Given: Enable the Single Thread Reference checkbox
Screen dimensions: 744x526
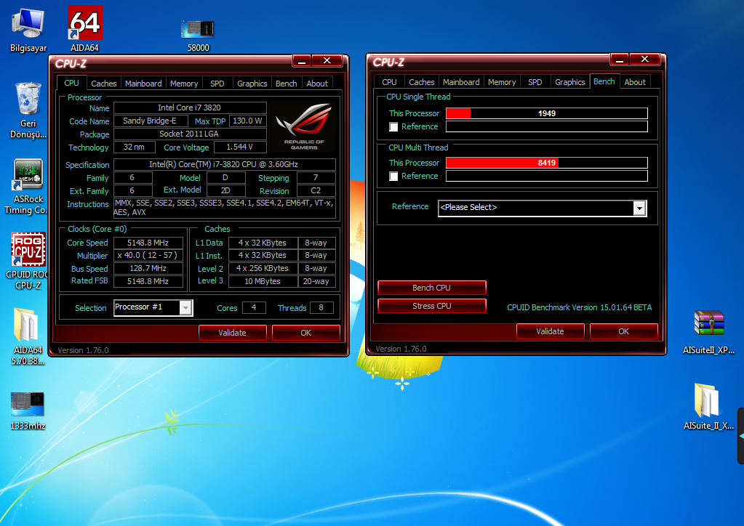Looking at the screenshot, I should point(393,127).
